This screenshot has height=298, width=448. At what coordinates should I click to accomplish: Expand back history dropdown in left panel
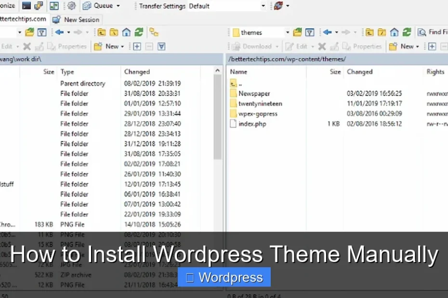68,33
